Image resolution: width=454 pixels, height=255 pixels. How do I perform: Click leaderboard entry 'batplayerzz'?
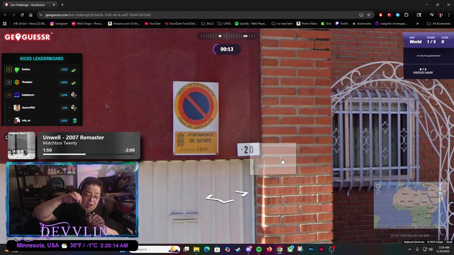42,95
